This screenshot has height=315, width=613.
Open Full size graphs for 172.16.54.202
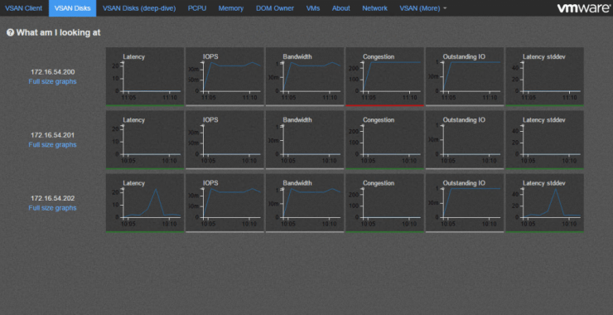[52, 208]
